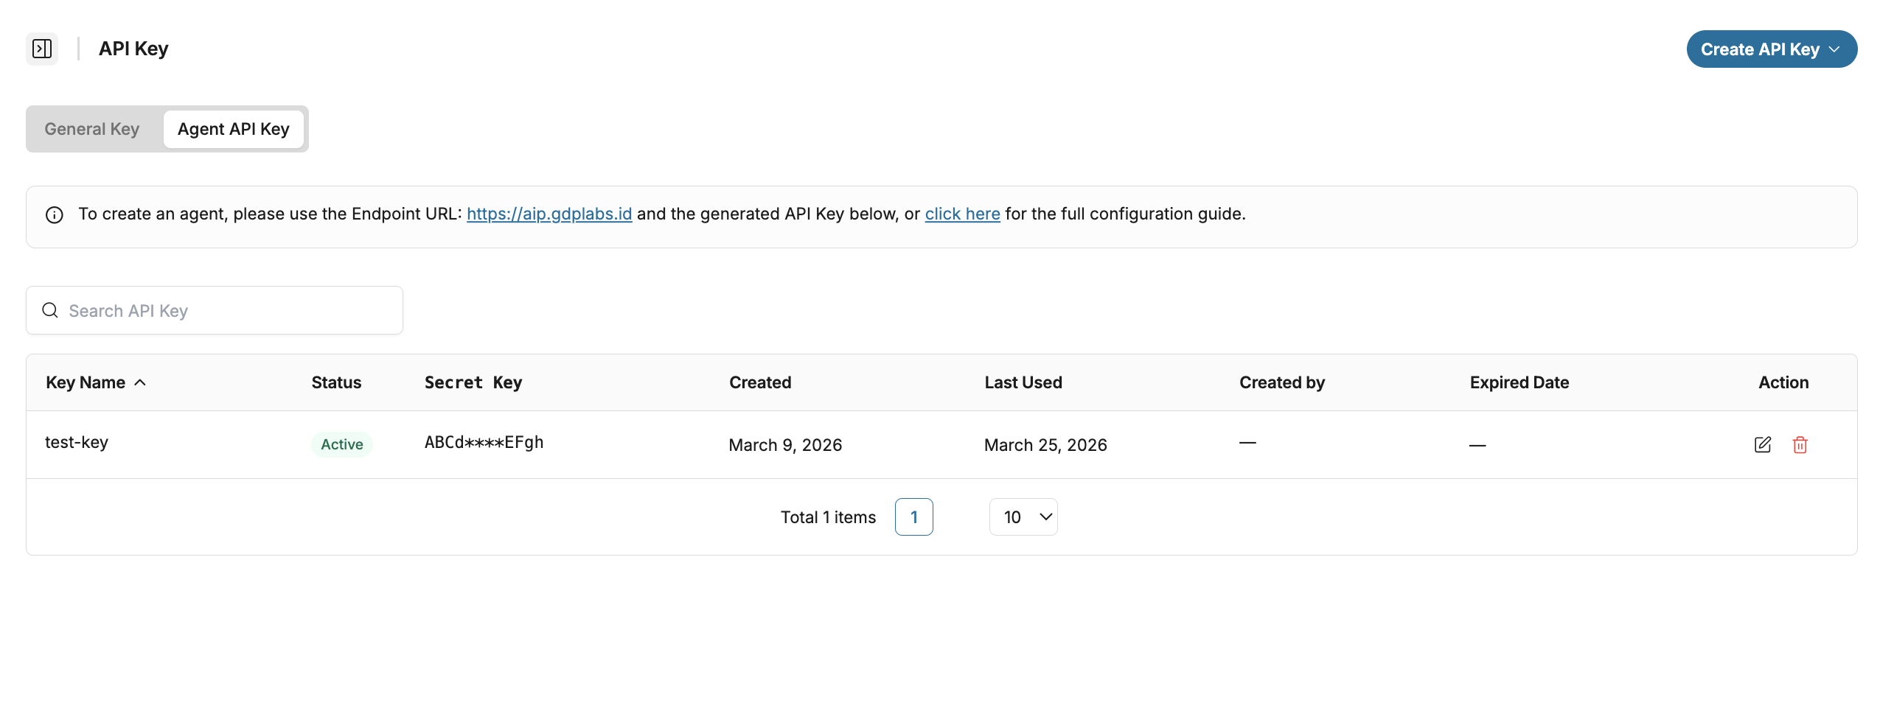
Task: Click the info icon in the banner
Action: pos(55,214)
